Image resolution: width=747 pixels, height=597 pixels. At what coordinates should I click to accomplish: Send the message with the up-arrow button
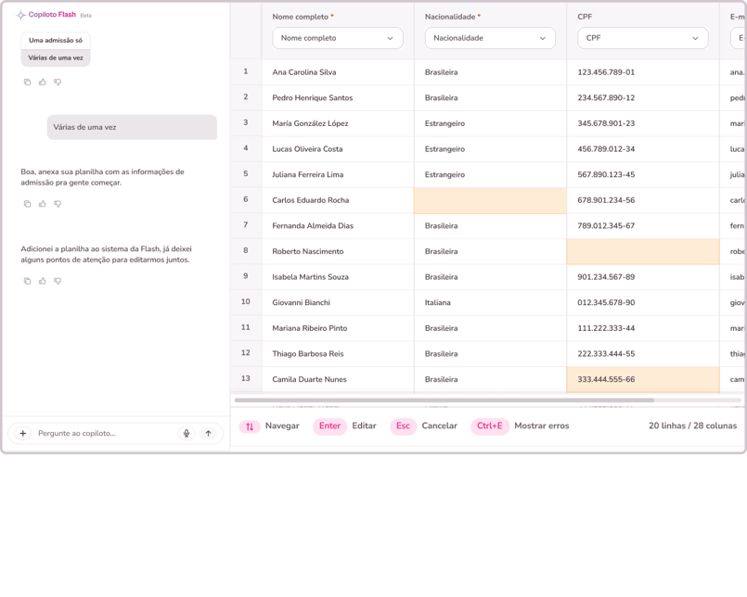point(208,433)
